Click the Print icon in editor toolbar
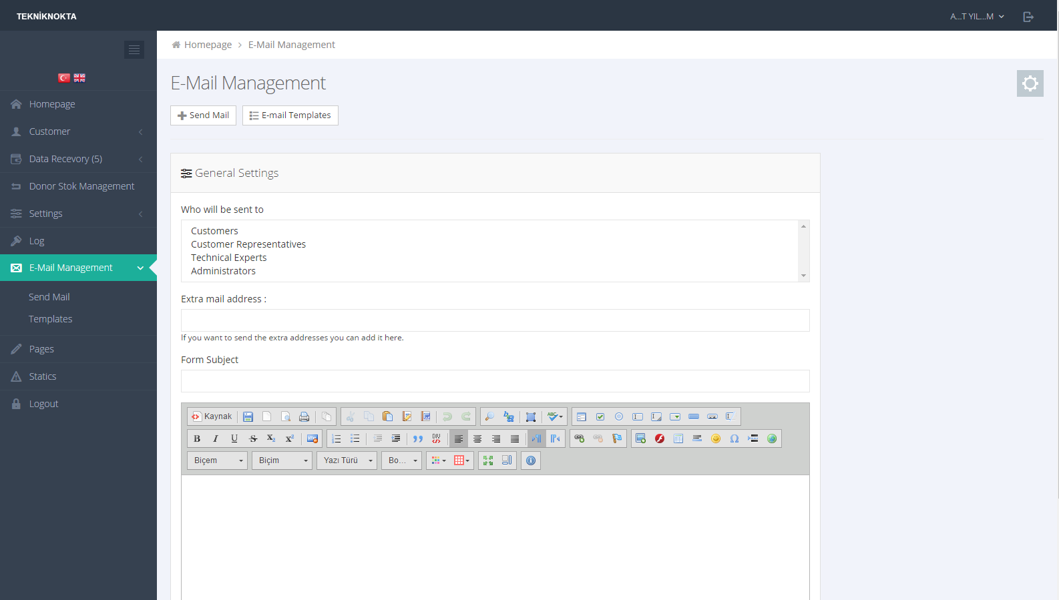The height and width of the screenshot is (600, 1059). [304, 416]
